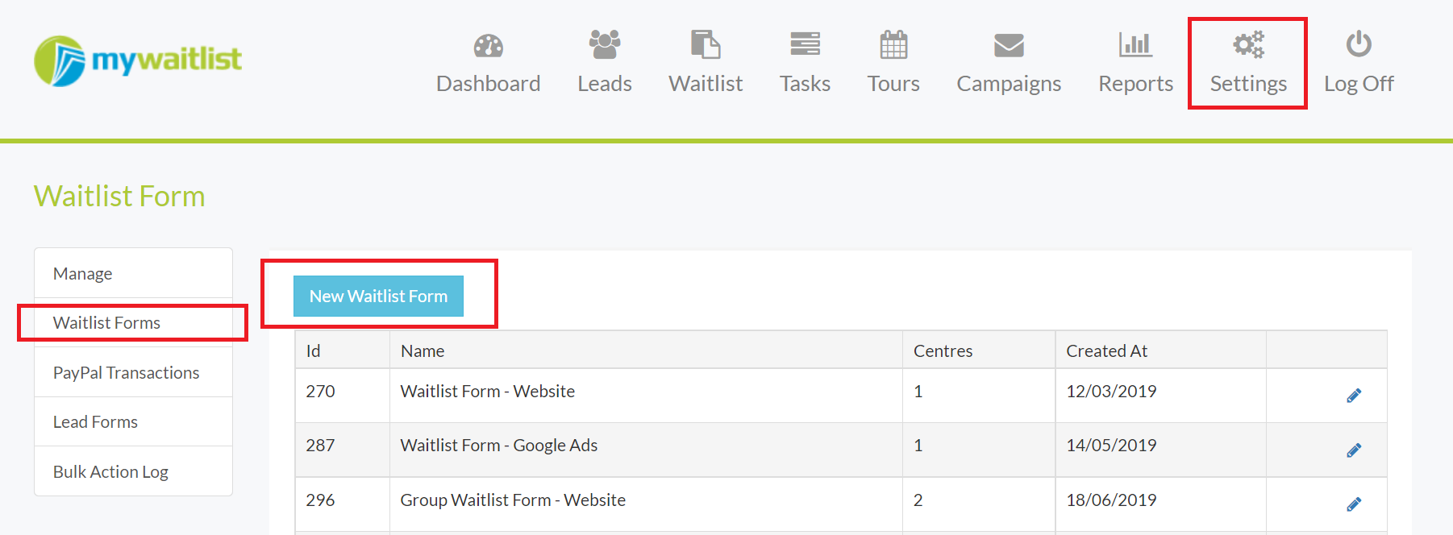Open Bulk Action Log in sidebar
The image size is (1453, 535).
pos(133,472)
